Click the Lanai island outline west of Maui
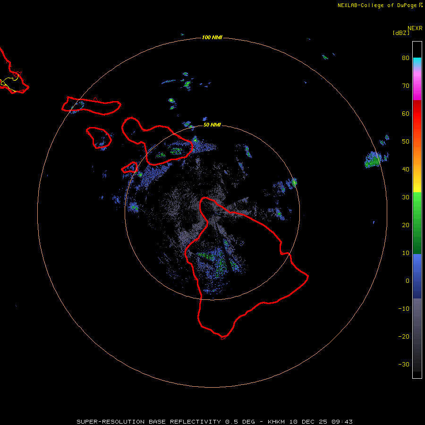This screenshot has height=425, width=425. (99, 138)
